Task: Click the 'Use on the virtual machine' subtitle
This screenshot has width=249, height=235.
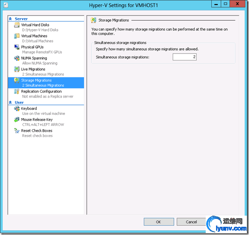Action: coord(44,114)
